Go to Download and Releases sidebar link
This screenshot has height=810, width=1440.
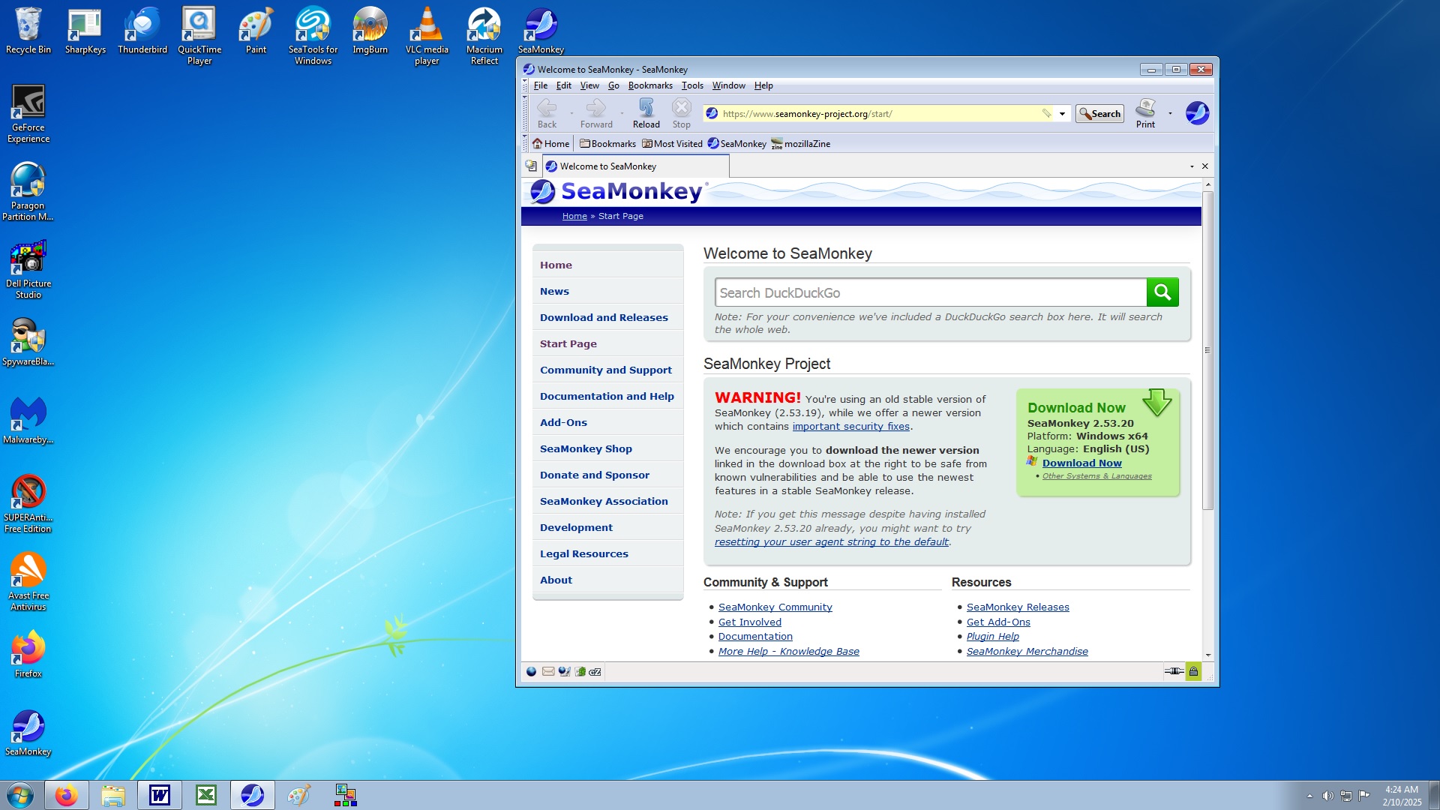(604, 317)
